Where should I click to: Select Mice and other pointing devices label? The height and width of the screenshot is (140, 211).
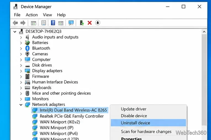point(62,93)
